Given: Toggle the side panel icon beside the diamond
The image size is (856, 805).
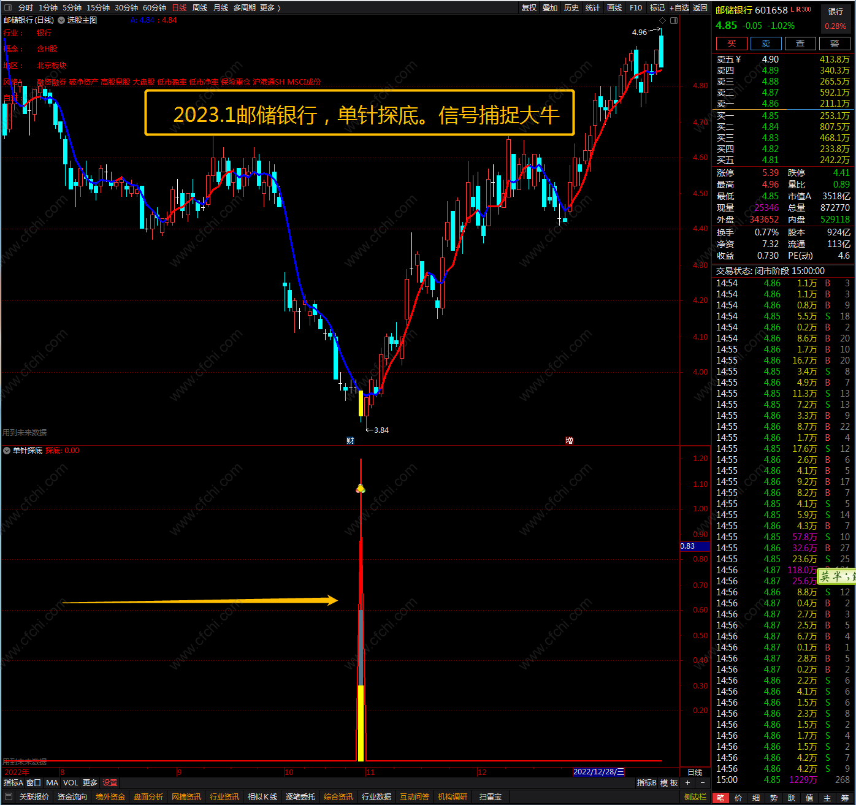Looking at the screenshot, I should pyautogui.click(x=674, y=20).
